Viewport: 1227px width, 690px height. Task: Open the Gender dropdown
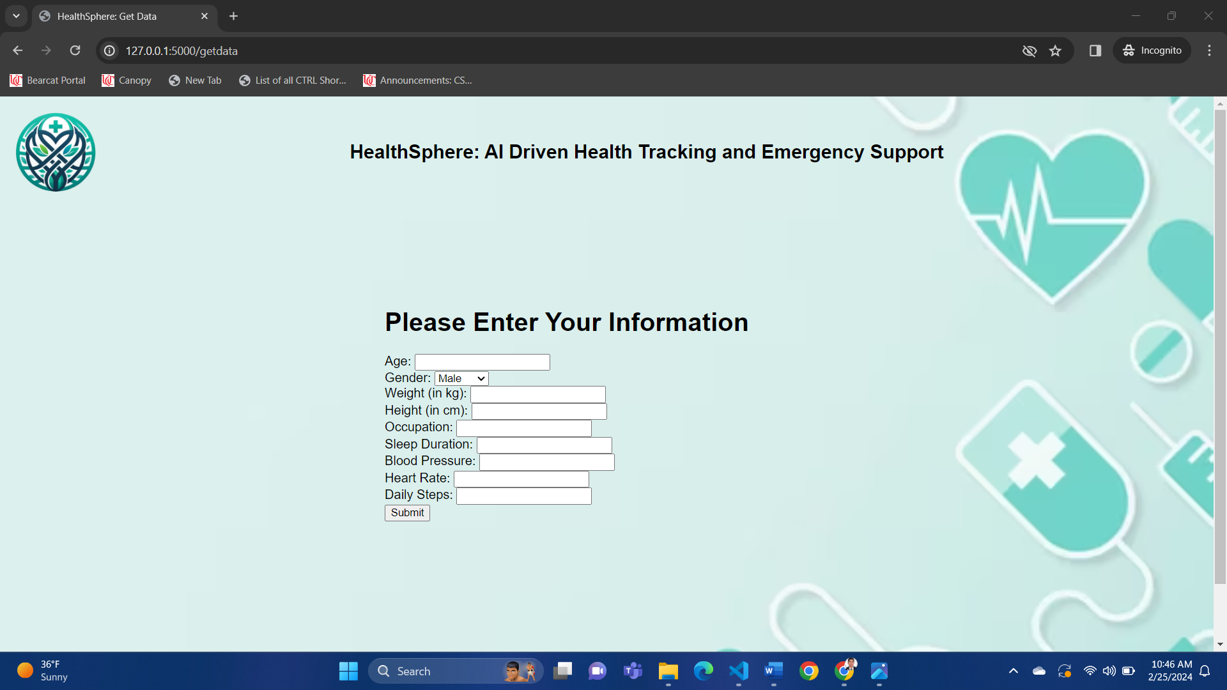click(461, 378)
